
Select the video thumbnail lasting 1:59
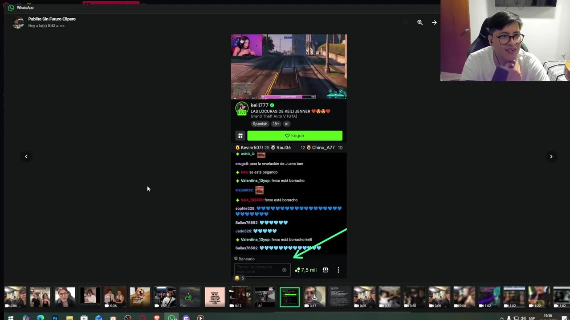coord(165,297)
